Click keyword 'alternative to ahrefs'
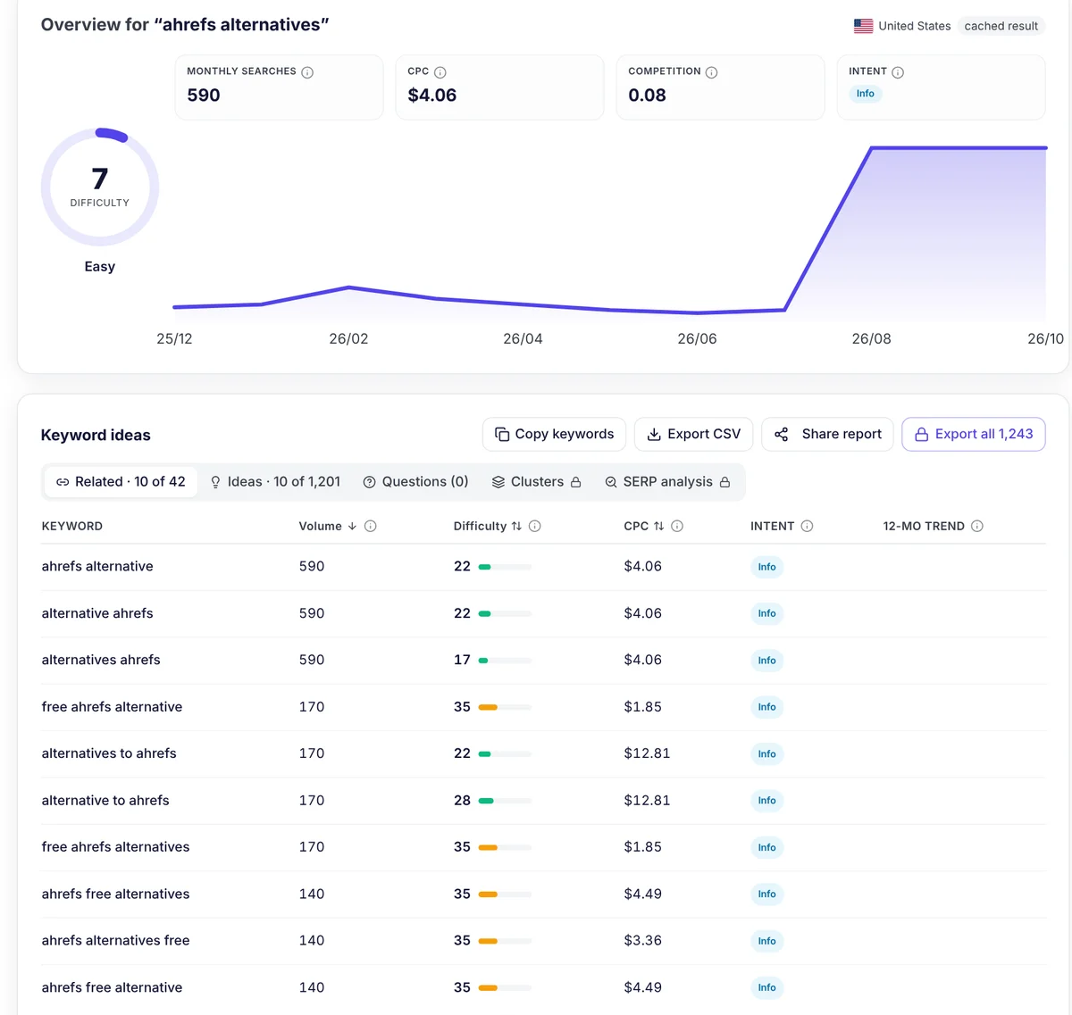1072x1015 pixels. [105, 801]
